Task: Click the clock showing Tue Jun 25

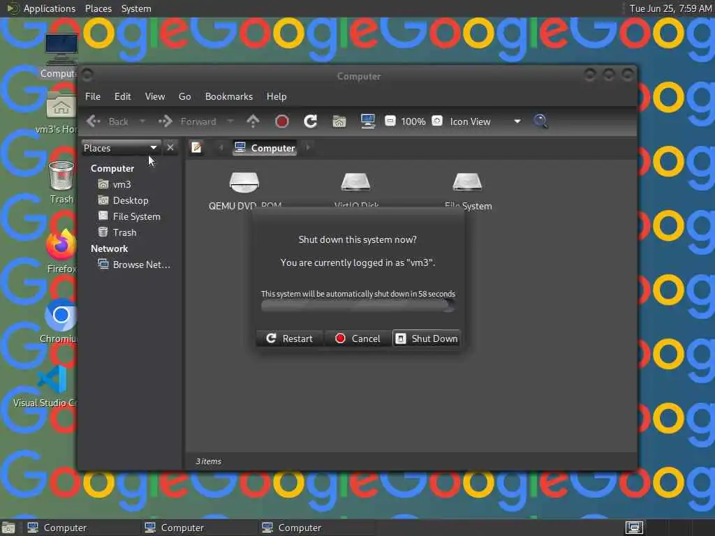Action: (x=670, y=8)
